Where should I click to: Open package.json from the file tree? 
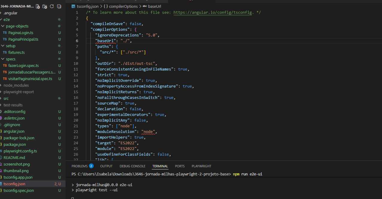tap(15, 145)
